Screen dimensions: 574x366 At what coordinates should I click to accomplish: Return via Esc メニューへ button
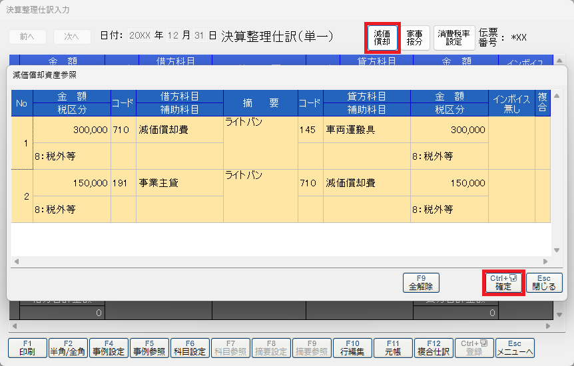point(515,347)
